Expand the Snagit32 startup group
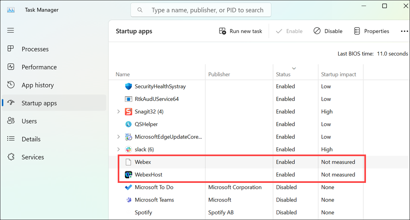The width and height of the screenshot is (410, 220). coord(119,112)
